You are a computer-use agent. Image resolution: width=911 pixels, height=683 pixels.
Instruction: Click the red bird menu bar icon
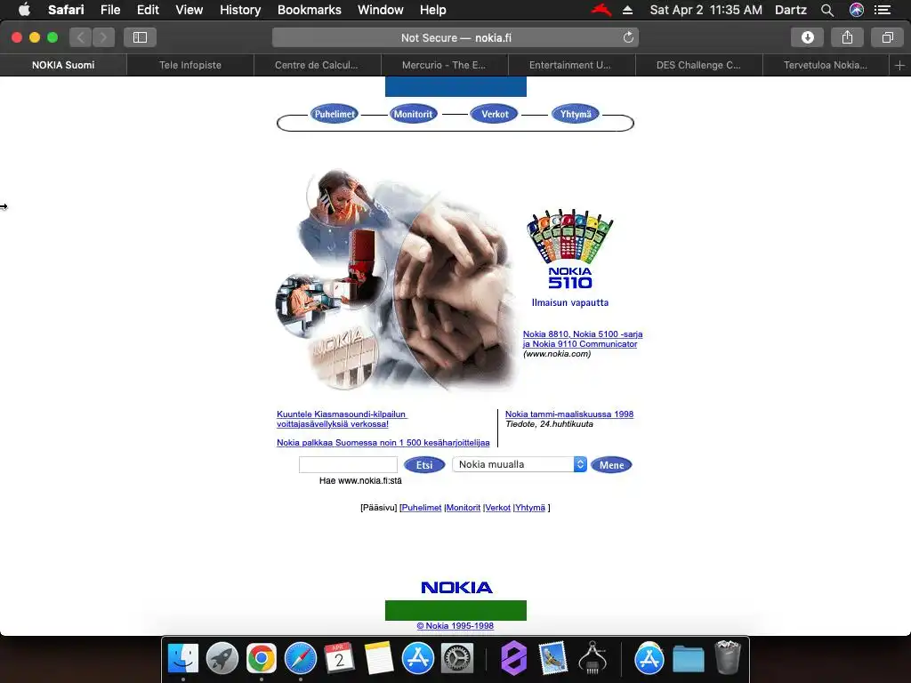click(601, 10)
